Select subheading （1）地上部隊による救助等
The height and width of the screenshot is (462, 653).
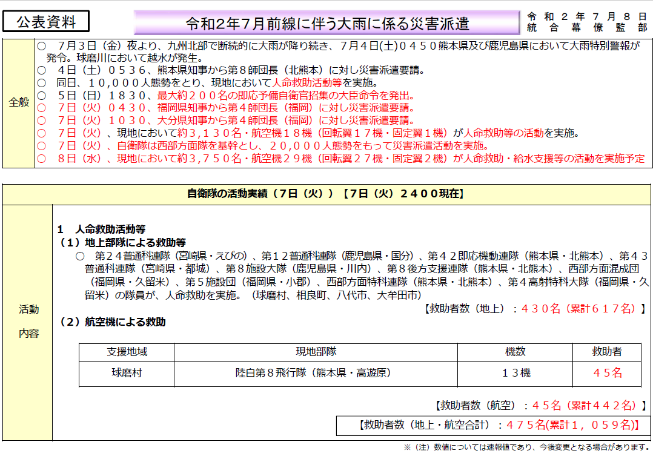(x=122, y=242)
